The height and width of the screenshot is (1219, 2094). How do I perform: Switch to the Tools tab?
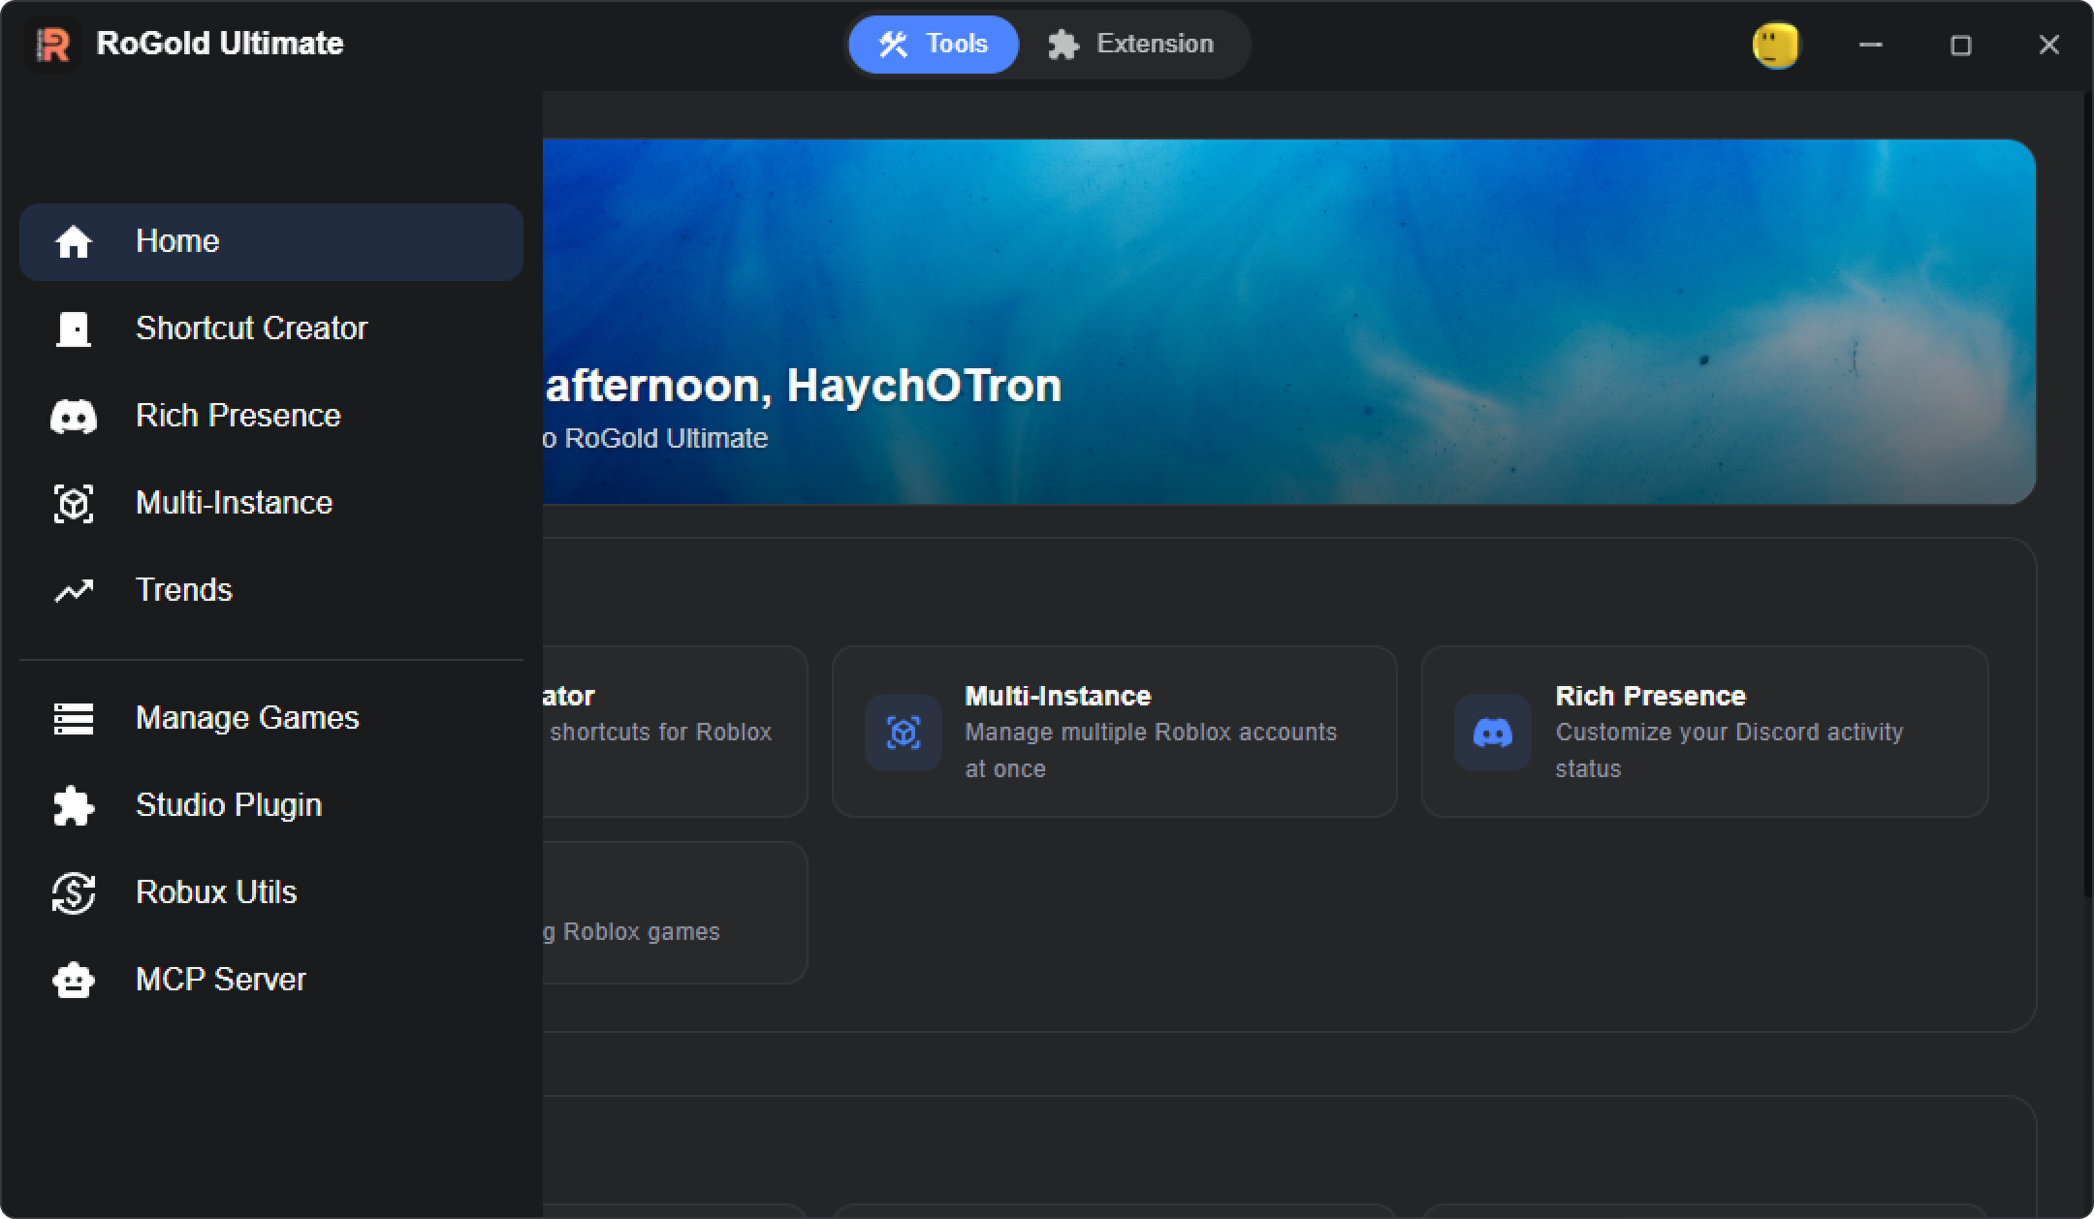point(934,45)
